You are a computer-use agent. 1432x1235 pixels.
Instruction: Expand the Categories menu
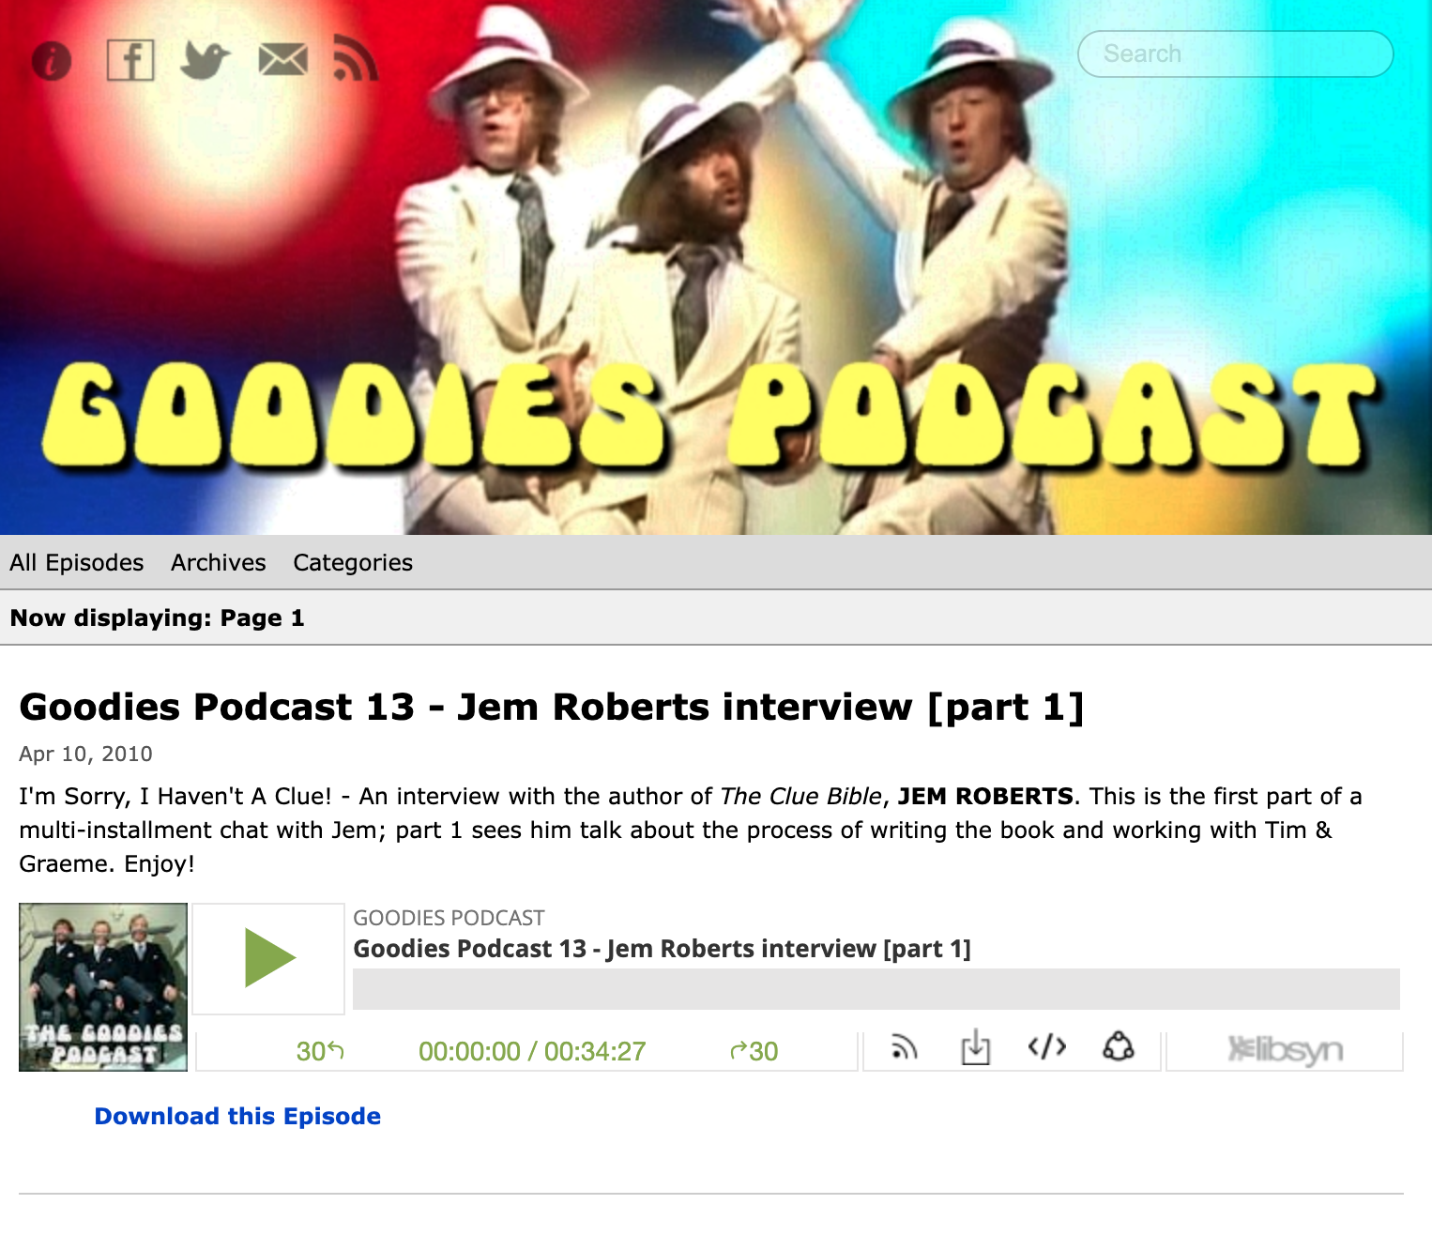pyautogui.click(x=353, y=563)
